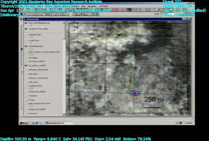The height and width of the screenshot is (141, 209).
Task: Click the blue rectangle symbol on map
Action: (x=135, y=93)
